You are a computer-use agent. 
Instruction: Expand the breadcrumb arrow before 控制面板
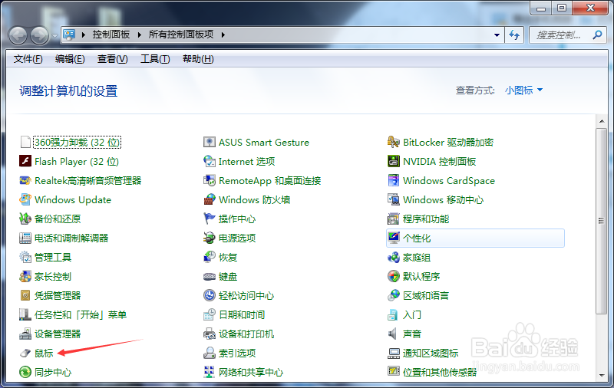pos(84,35)
